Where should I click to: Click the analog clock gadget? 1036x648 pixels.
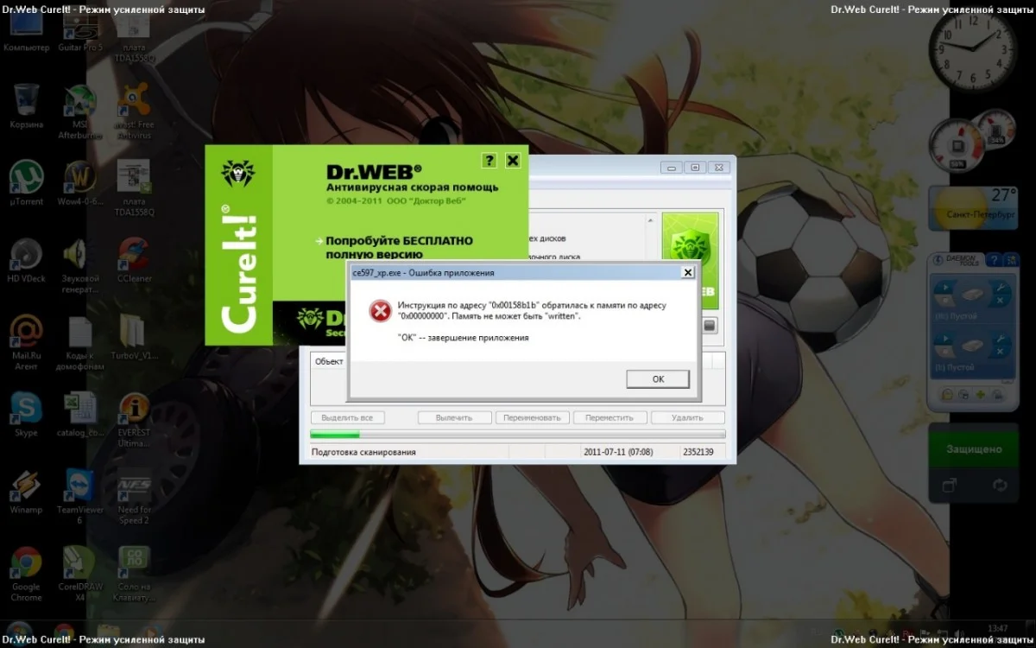(x=971, y=50)
